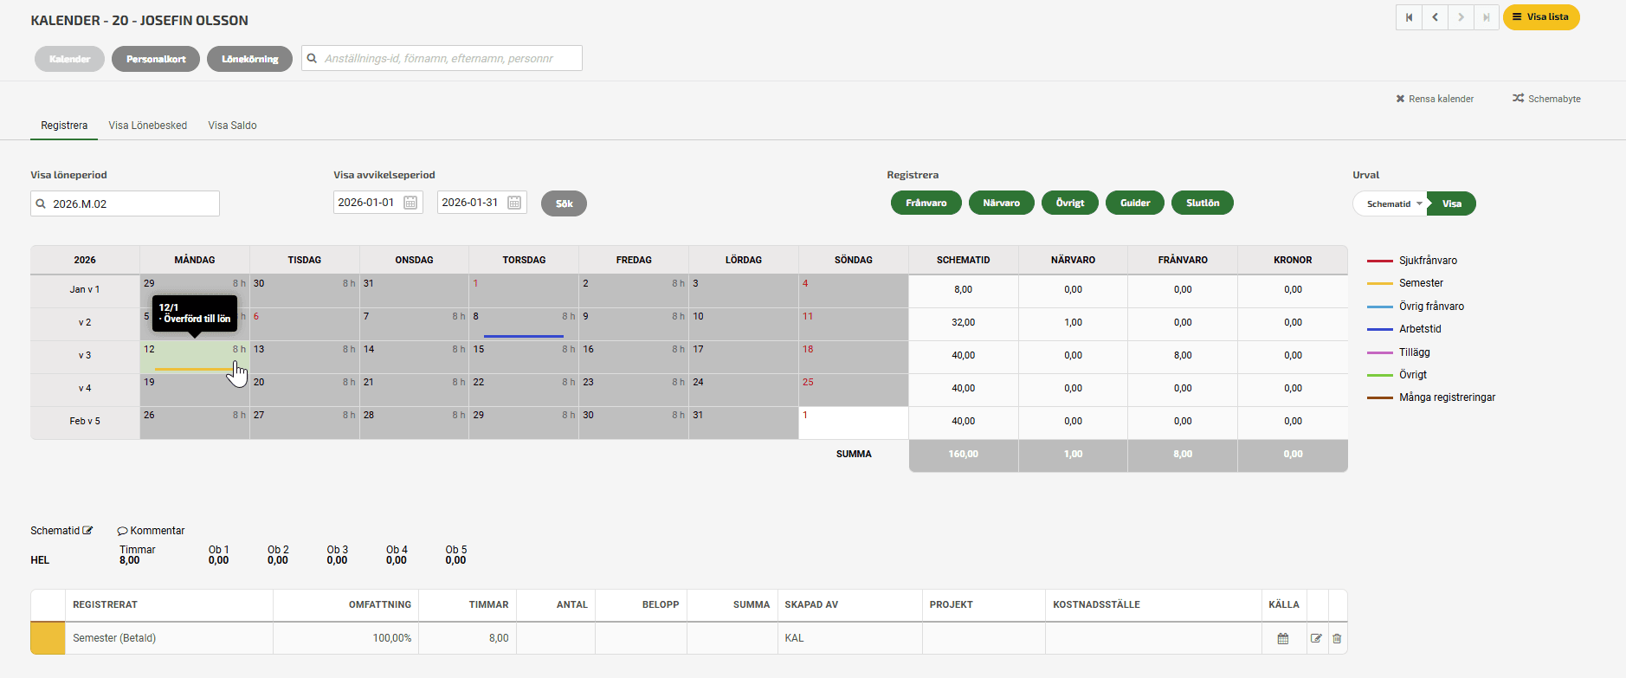Open the Schematid urval dropdown
This screenshot has width=1626, height=678.
(1390, 204)
